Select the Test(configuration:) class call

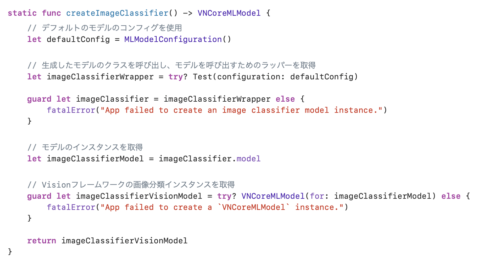pos(275,77)
